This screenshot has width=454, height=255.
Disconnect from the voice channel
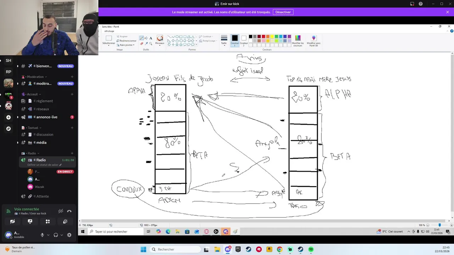[x=69, y=211]
